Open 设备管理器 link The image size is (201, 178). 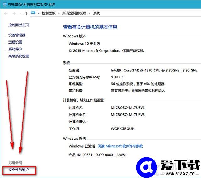tap(17, 35)
